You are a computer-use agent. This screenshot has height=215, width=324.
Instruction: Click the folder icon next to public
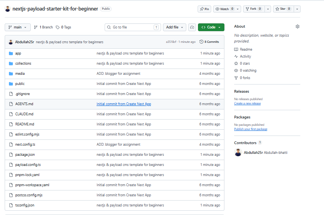(x=11, y=84)
